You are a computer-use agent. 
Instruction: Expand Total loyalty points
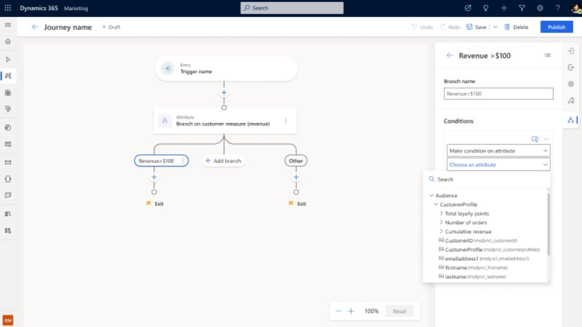441,213
